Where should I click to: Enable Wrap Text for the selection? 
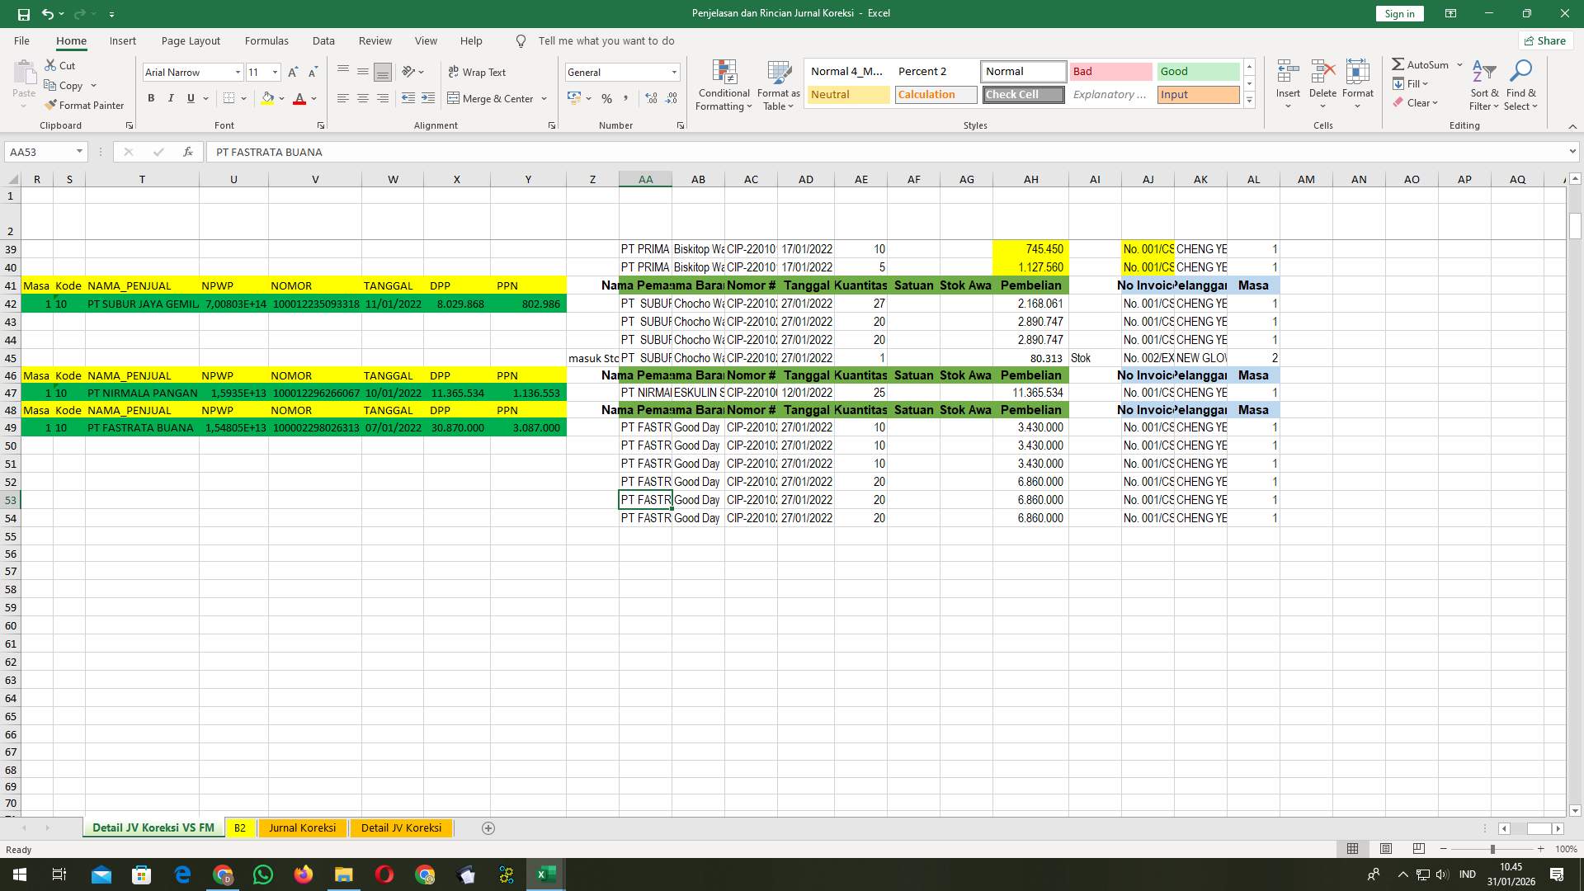[x=477, y=72]
